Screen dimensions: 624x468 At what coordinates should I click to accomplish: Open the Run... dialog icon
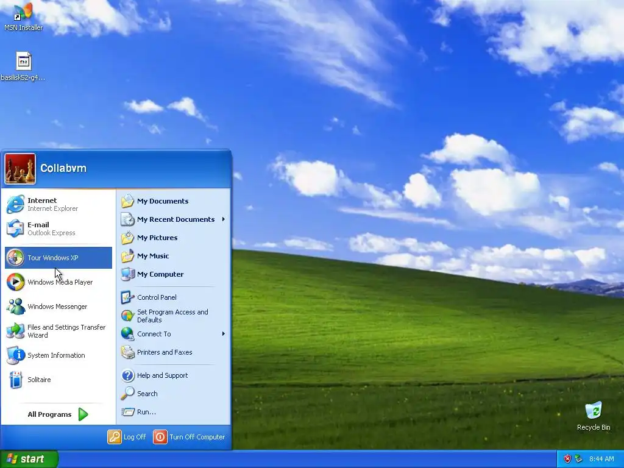(x=127, y=411)
